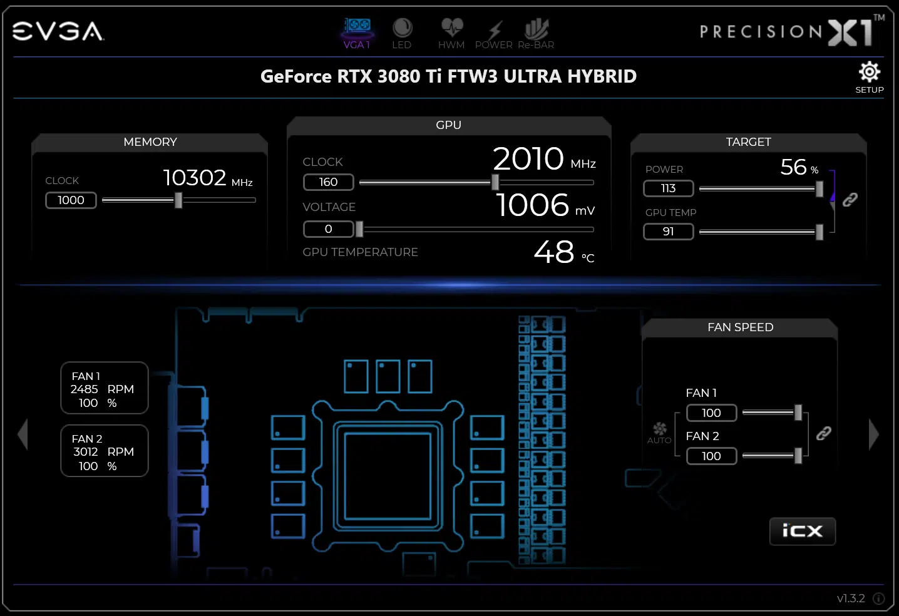The image size is (899, 616).
Task: Click the 56 % power reading
Action: pyautogui.click(x=799, y=167)
